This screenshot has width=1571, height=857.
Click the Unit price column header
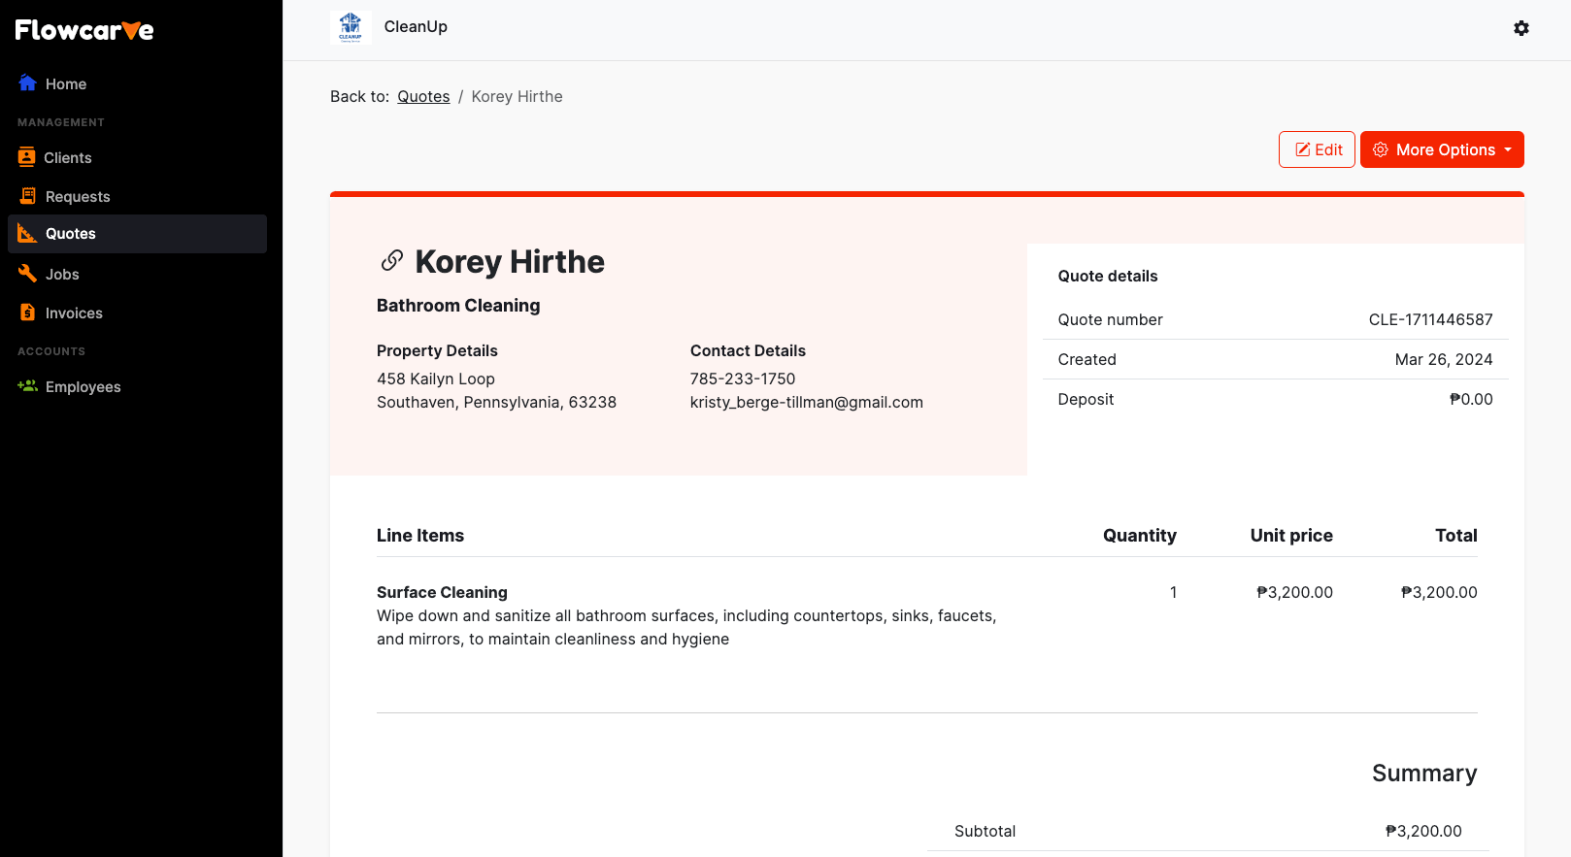tap(1291, 535)
